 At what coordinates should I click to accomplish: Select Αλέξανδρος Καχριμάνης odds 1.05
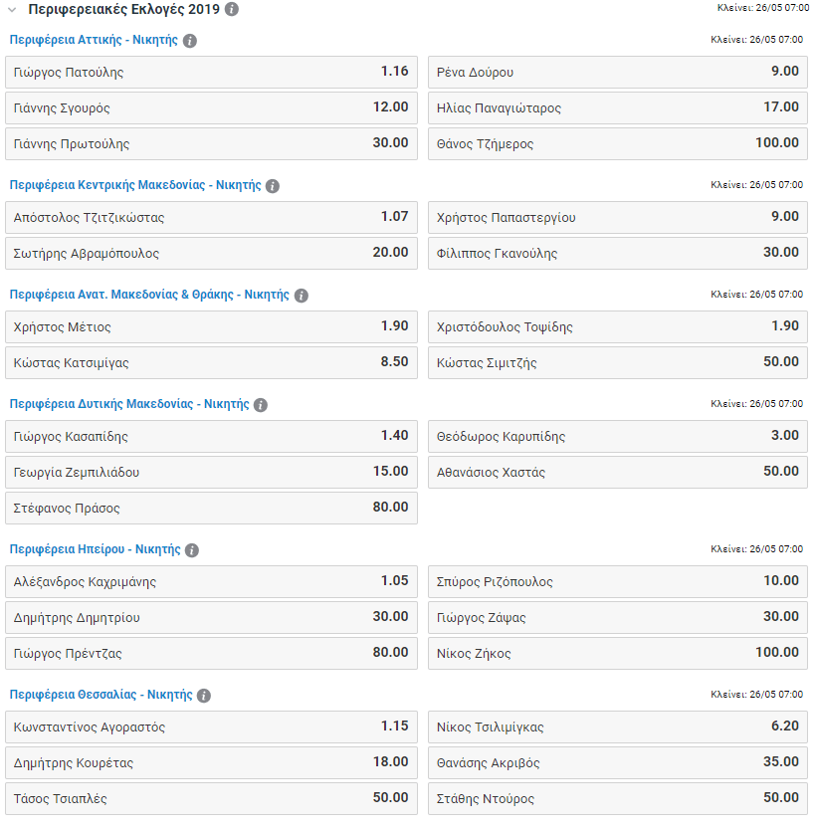click(x=211, y=582)
